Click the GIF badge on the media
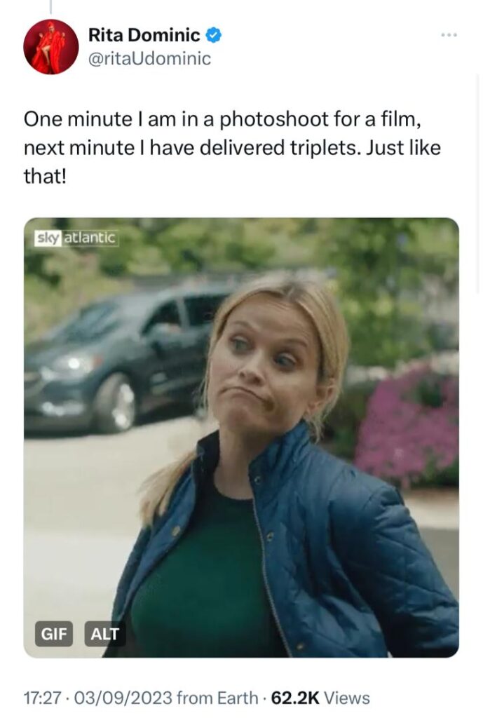 point(54,634)
